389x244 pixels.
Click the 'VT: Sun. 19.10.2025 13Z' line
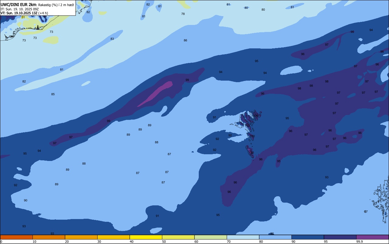[19, 13]
